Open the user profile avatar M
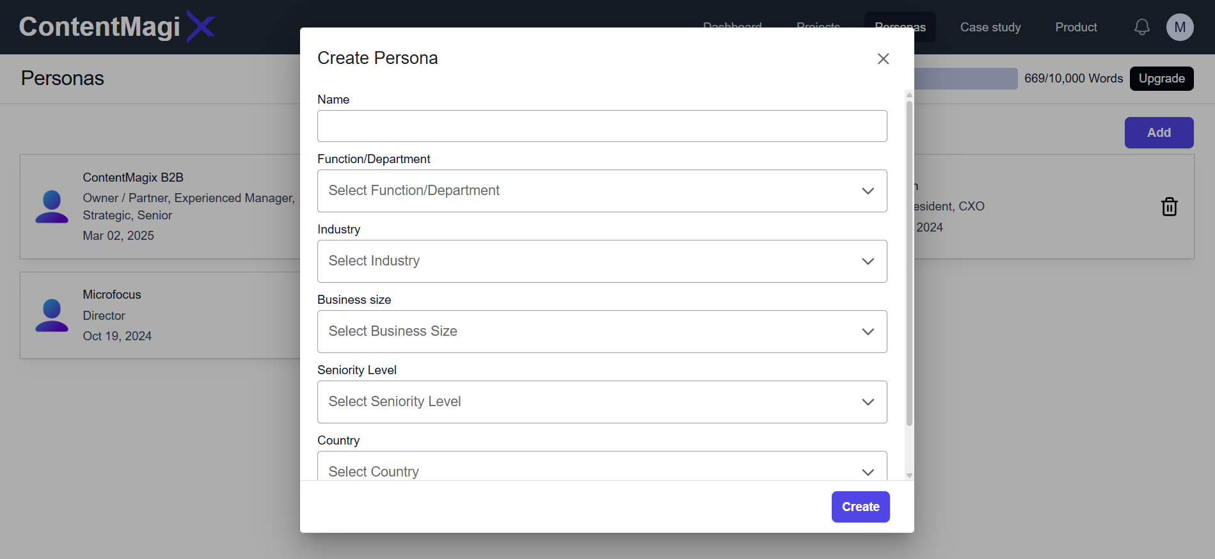This screenshot has width=1215, height=559. coord(1179,28)
